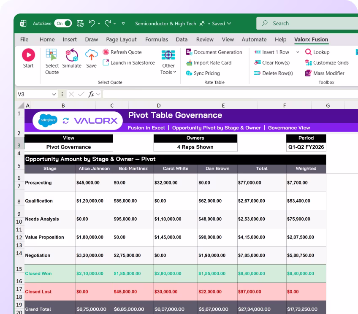Click the Excel app icon in title bar
The image size is (358, 314).
coord(23,23)
